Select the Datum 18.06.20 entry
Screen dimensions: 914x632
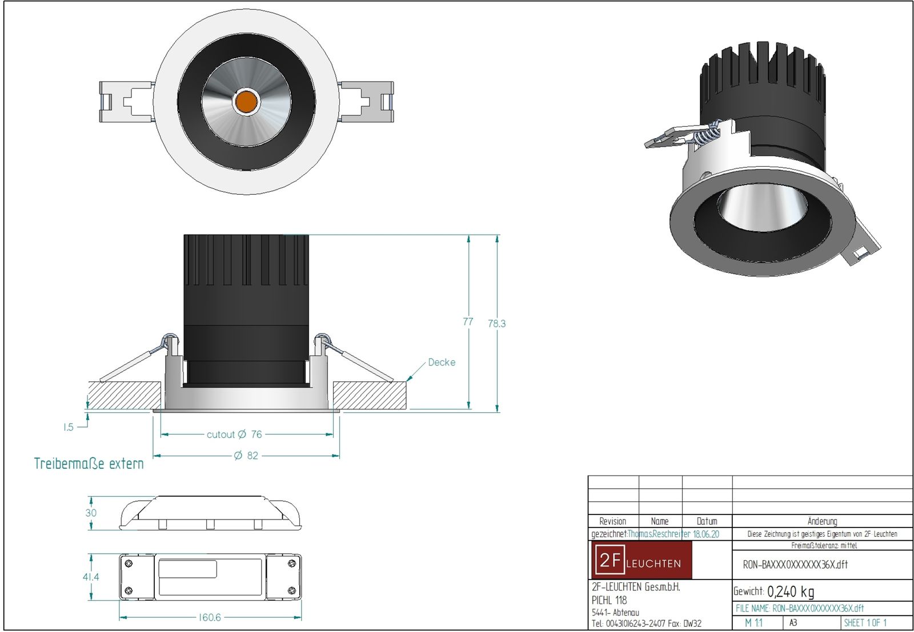point(706,534)
